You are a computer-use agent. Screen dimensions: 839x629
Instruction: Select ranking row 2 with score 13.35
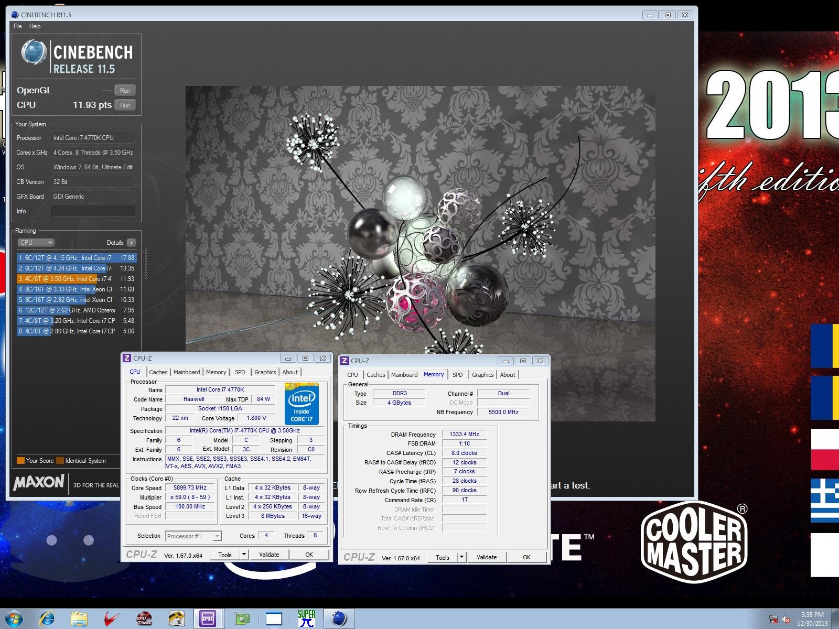tap(77, 268)
